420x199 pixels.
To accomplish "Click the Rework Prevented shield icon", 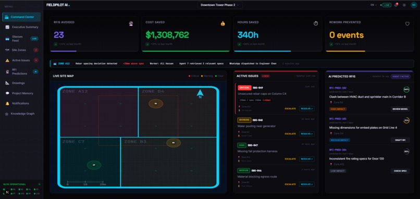I will (407, 23).
